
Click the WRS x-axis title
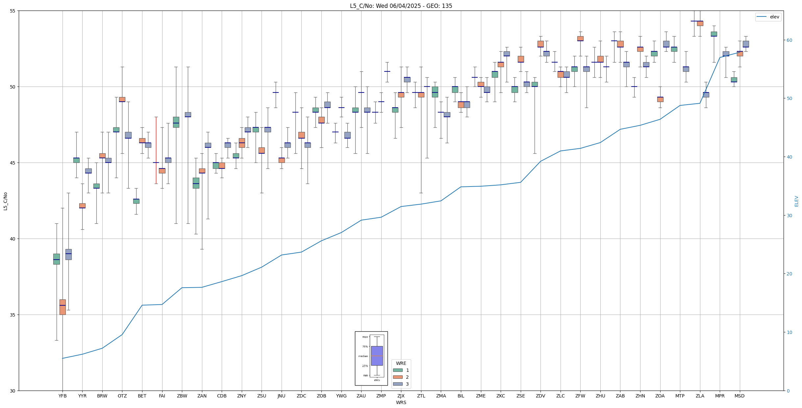[x=401, y=402]
